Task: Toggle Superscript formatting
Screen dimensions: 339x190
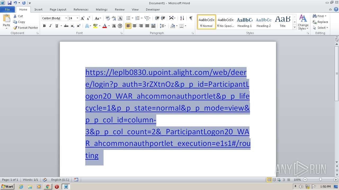Action: click(78, 26)
